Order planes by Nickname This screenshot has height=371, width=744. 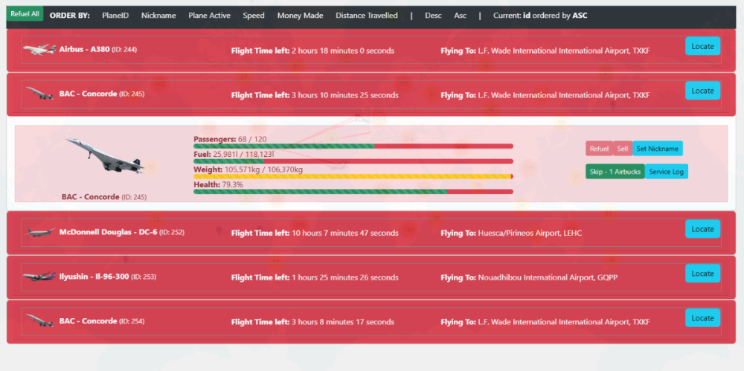[x=158, y=16]
